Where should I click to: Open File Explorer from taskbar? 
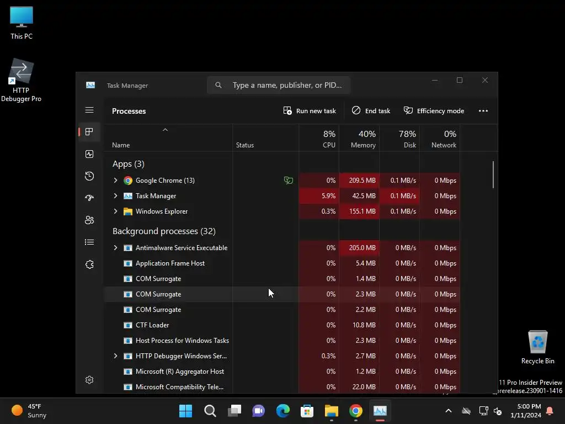click(x=331, y=411)
